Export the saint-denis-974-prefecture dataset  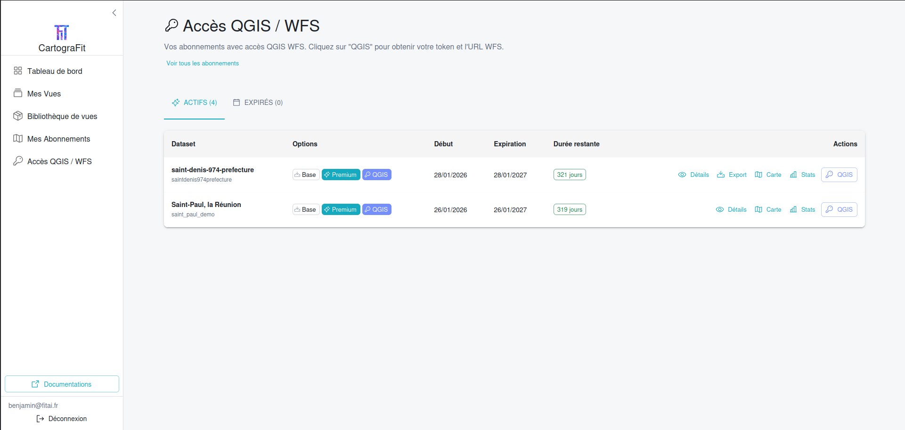coord(732,175)
